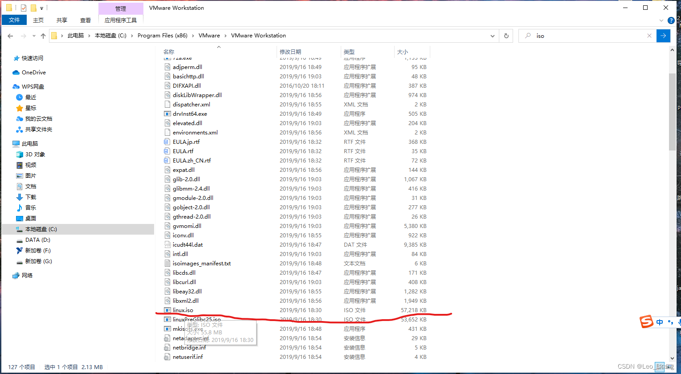Open WPS网盘 in navigation pane
681x374 pixels.
point(33,87)
